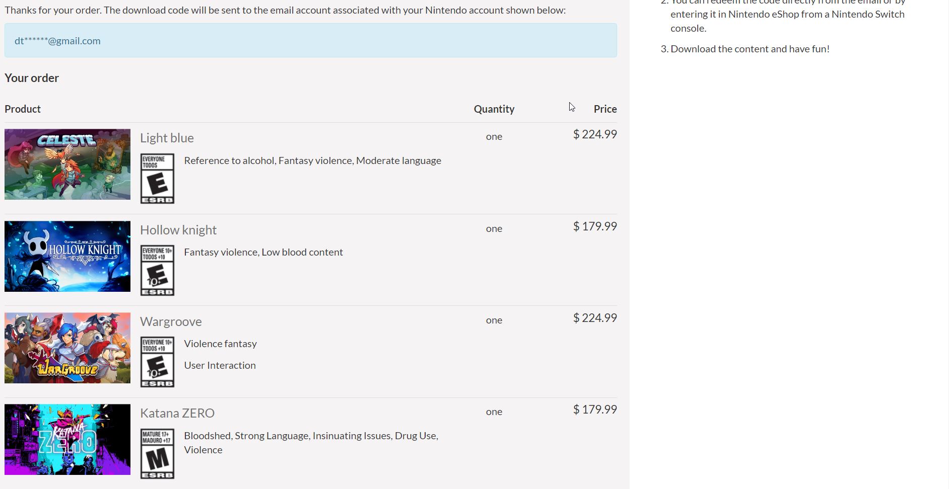Click the Quantity column header
The image size is (949, 489).
(494, 109)
